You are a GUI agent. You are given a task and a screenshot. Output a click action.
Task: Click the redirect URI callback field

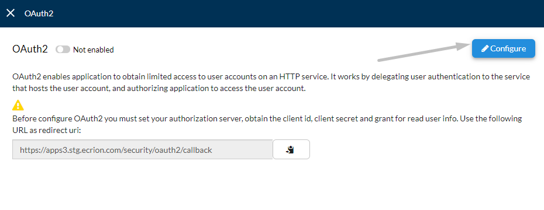(x=143, y=149)
